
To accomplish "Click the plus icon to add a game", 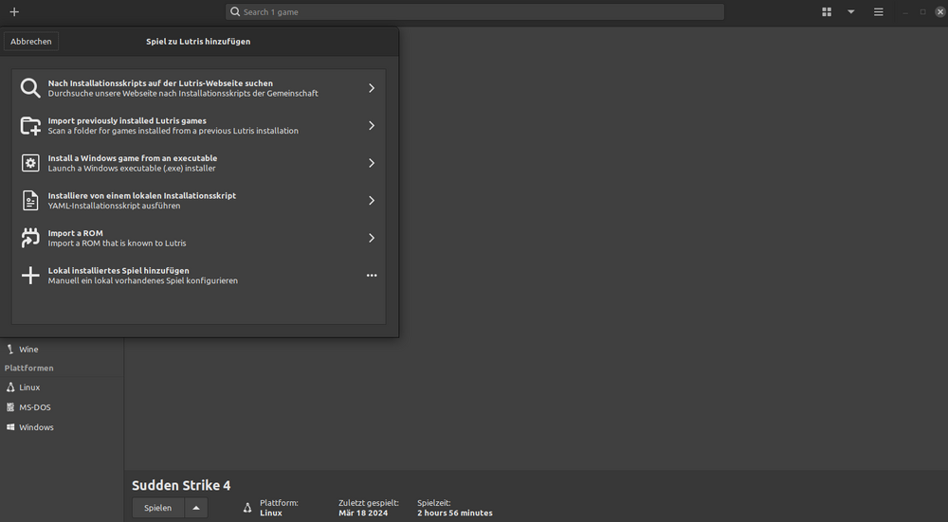I will click(14, 11).
